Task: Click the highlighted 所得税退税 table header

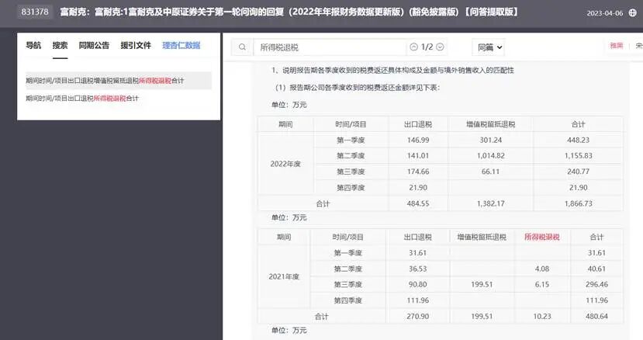Action: [541, 237]
